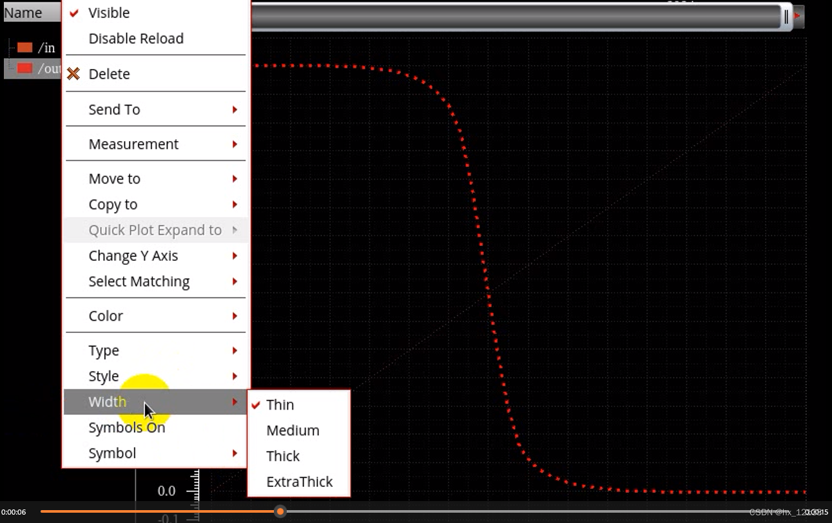Screen dimensions: 832x523
Task: Choose ExtraThick line width
Action: (x=299, y=481)
